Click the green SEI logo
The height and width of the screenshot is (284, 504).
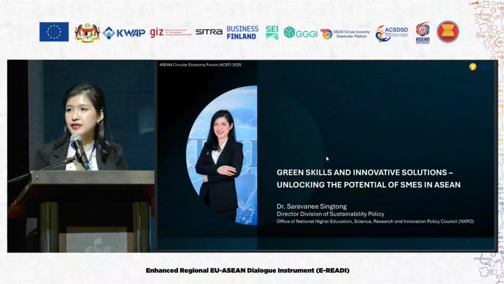click(272, 32)
